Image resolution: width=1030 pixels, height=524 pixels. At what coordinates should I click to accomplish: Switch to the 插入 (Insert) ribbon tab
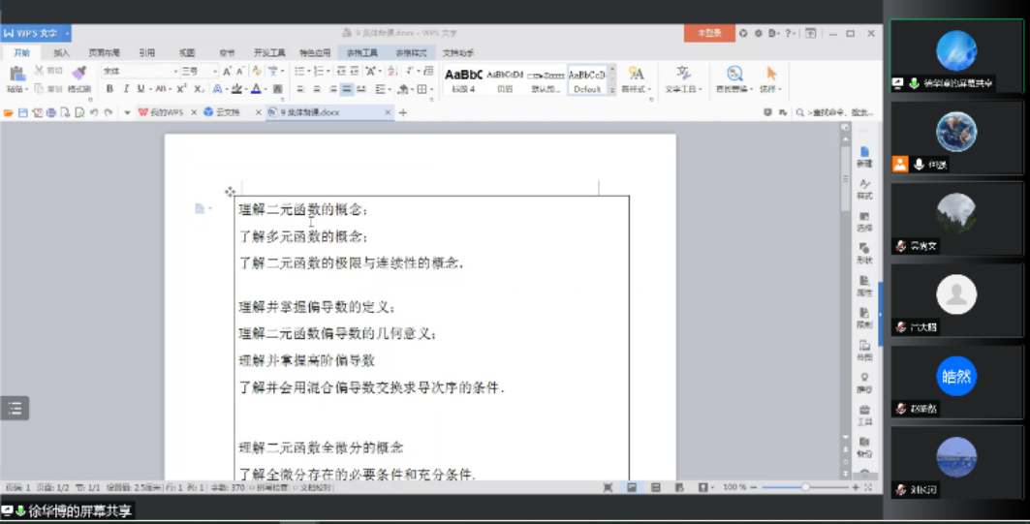61,52
